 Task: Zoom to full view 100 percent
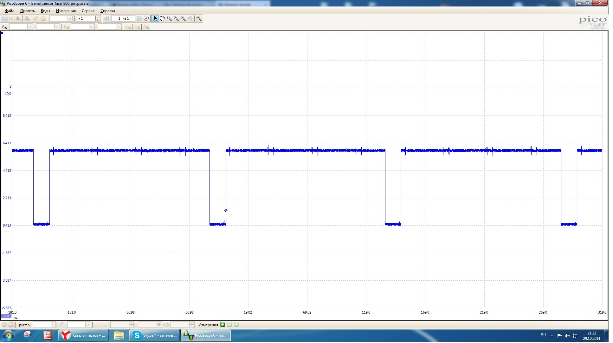(x=199, y=18)
